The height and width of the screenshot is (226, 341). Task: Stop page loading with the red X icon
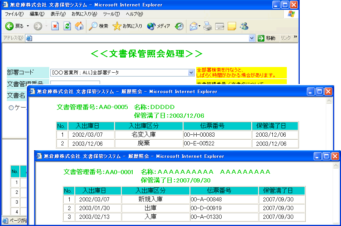(x=55, y=26)
